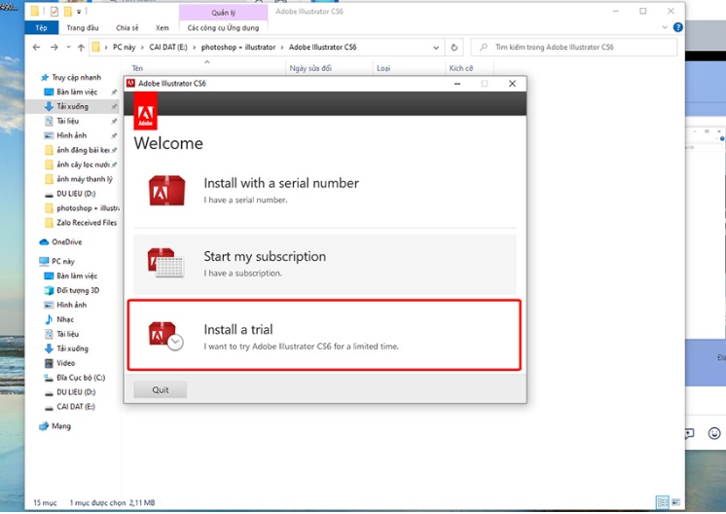Image resolution: width=726 pixels, height=514 pixels.
Task: Open the Chia sẻ ribbon tab
Action: (x=127, y=28)
